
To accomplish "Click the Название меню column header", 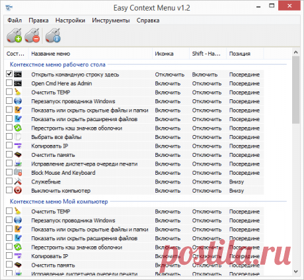I will [91, 54].
